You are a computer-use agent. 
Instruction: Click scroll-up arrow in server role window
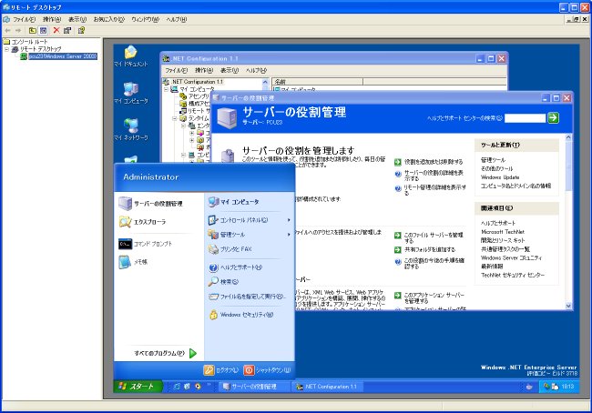(x=568, y=137)
